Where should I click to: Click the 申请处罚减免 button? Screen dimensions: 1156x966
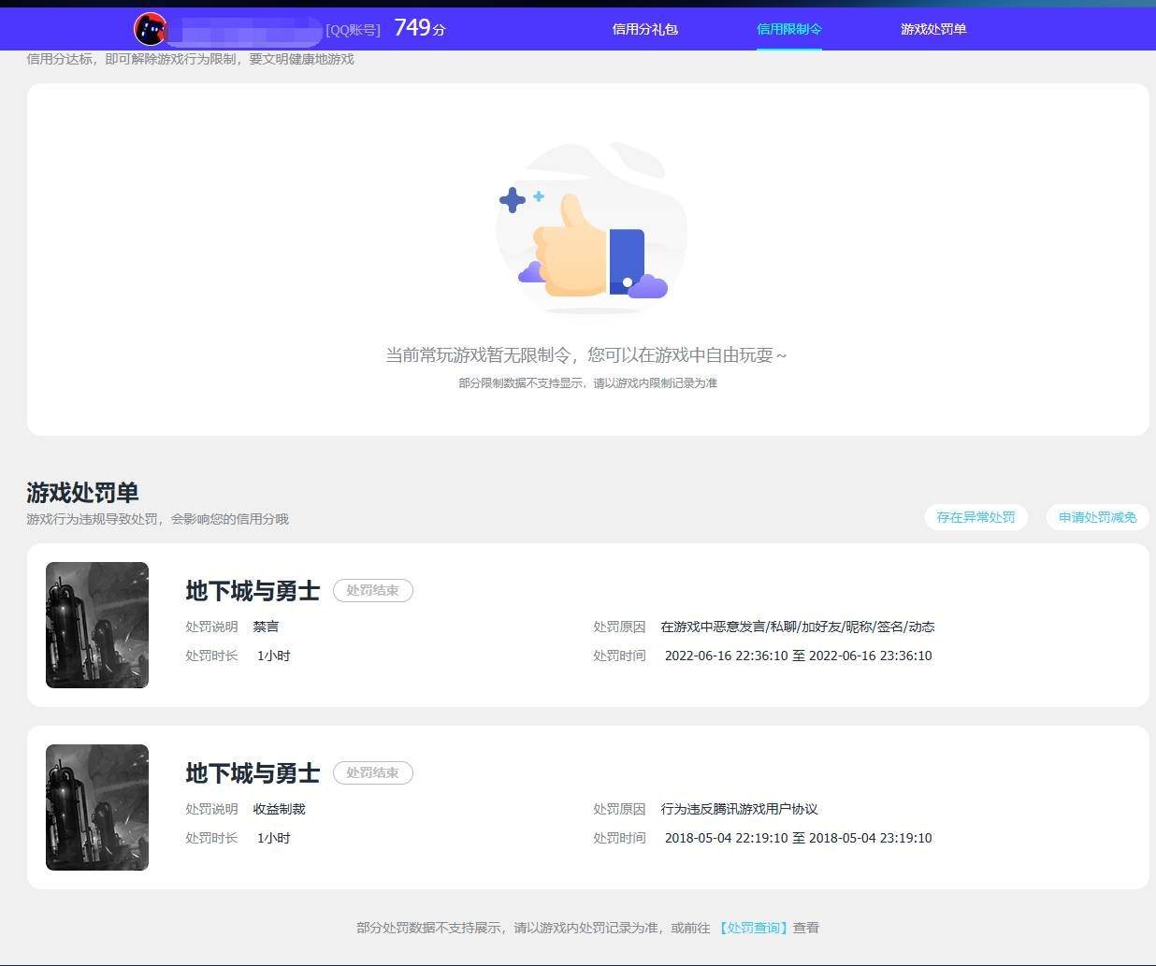pos(1097,517)
